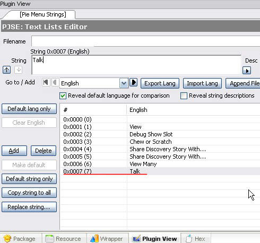Click the Copy string to all button
This screenshot has height=243, width=260.
point(29,193)
